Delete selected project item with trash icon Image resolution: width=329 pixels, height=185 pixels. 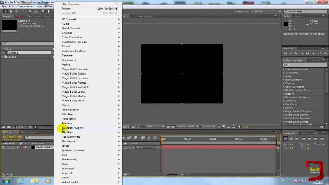coord(30,127)
